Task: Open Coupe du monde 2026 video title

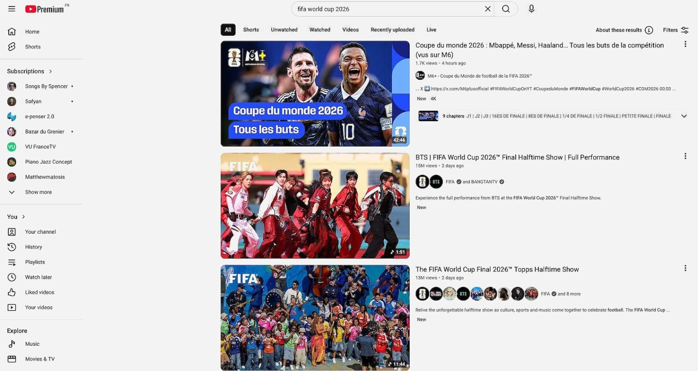Action: pos(540,50)
